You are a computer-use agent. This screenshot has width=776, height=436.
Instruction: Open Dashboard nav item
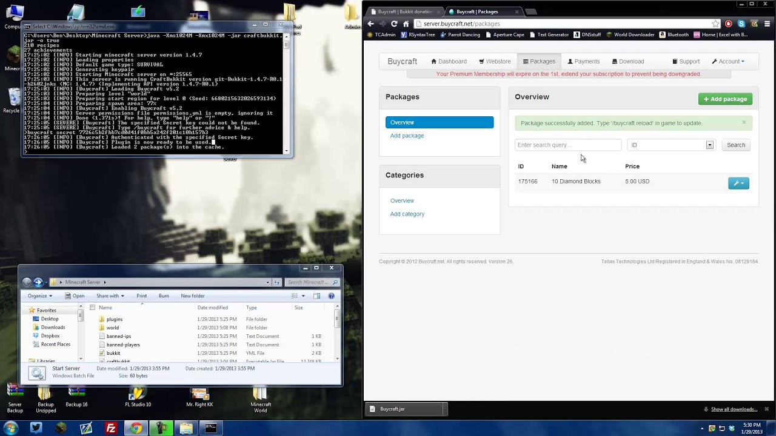[x=449, y=61]
